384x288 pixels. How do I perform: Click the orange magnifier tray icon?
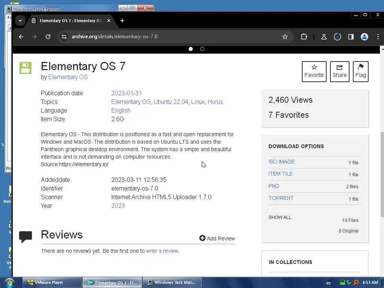tap(356, 282)
